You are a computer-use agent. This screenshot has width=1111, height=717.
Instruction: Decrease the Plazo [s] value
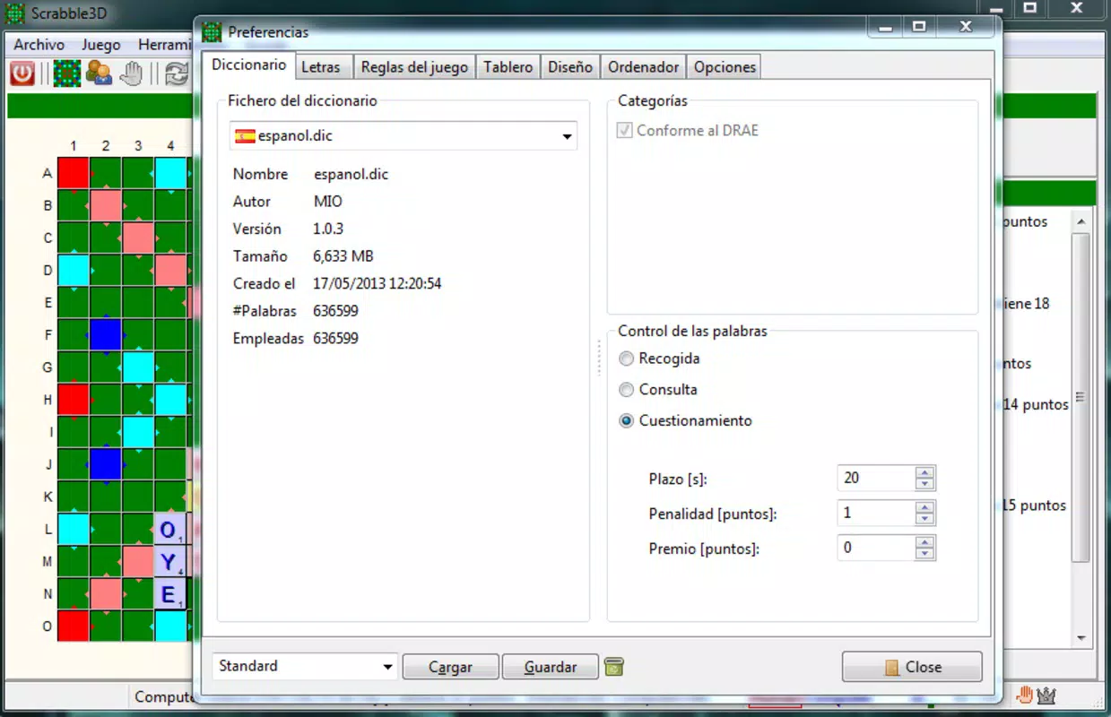(925, 484)
